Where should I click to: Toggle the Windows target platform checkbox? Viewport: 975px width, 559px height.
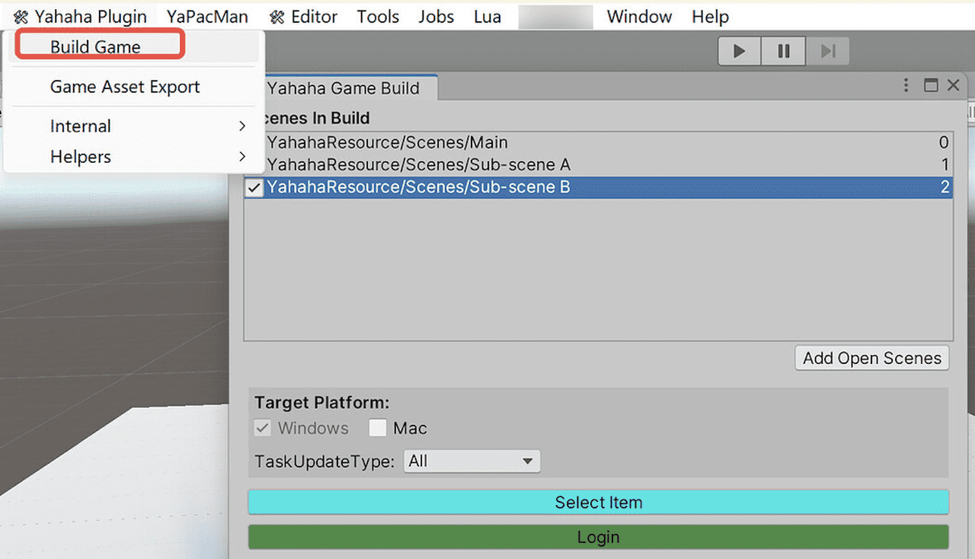click(x=263, y=428)
